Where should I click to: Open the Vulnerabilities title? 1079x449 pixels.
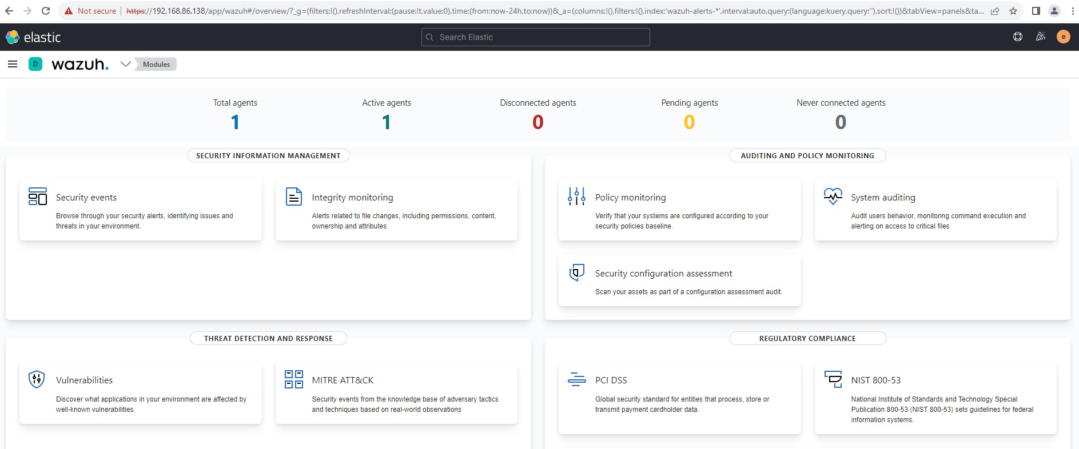coord(84,380)
